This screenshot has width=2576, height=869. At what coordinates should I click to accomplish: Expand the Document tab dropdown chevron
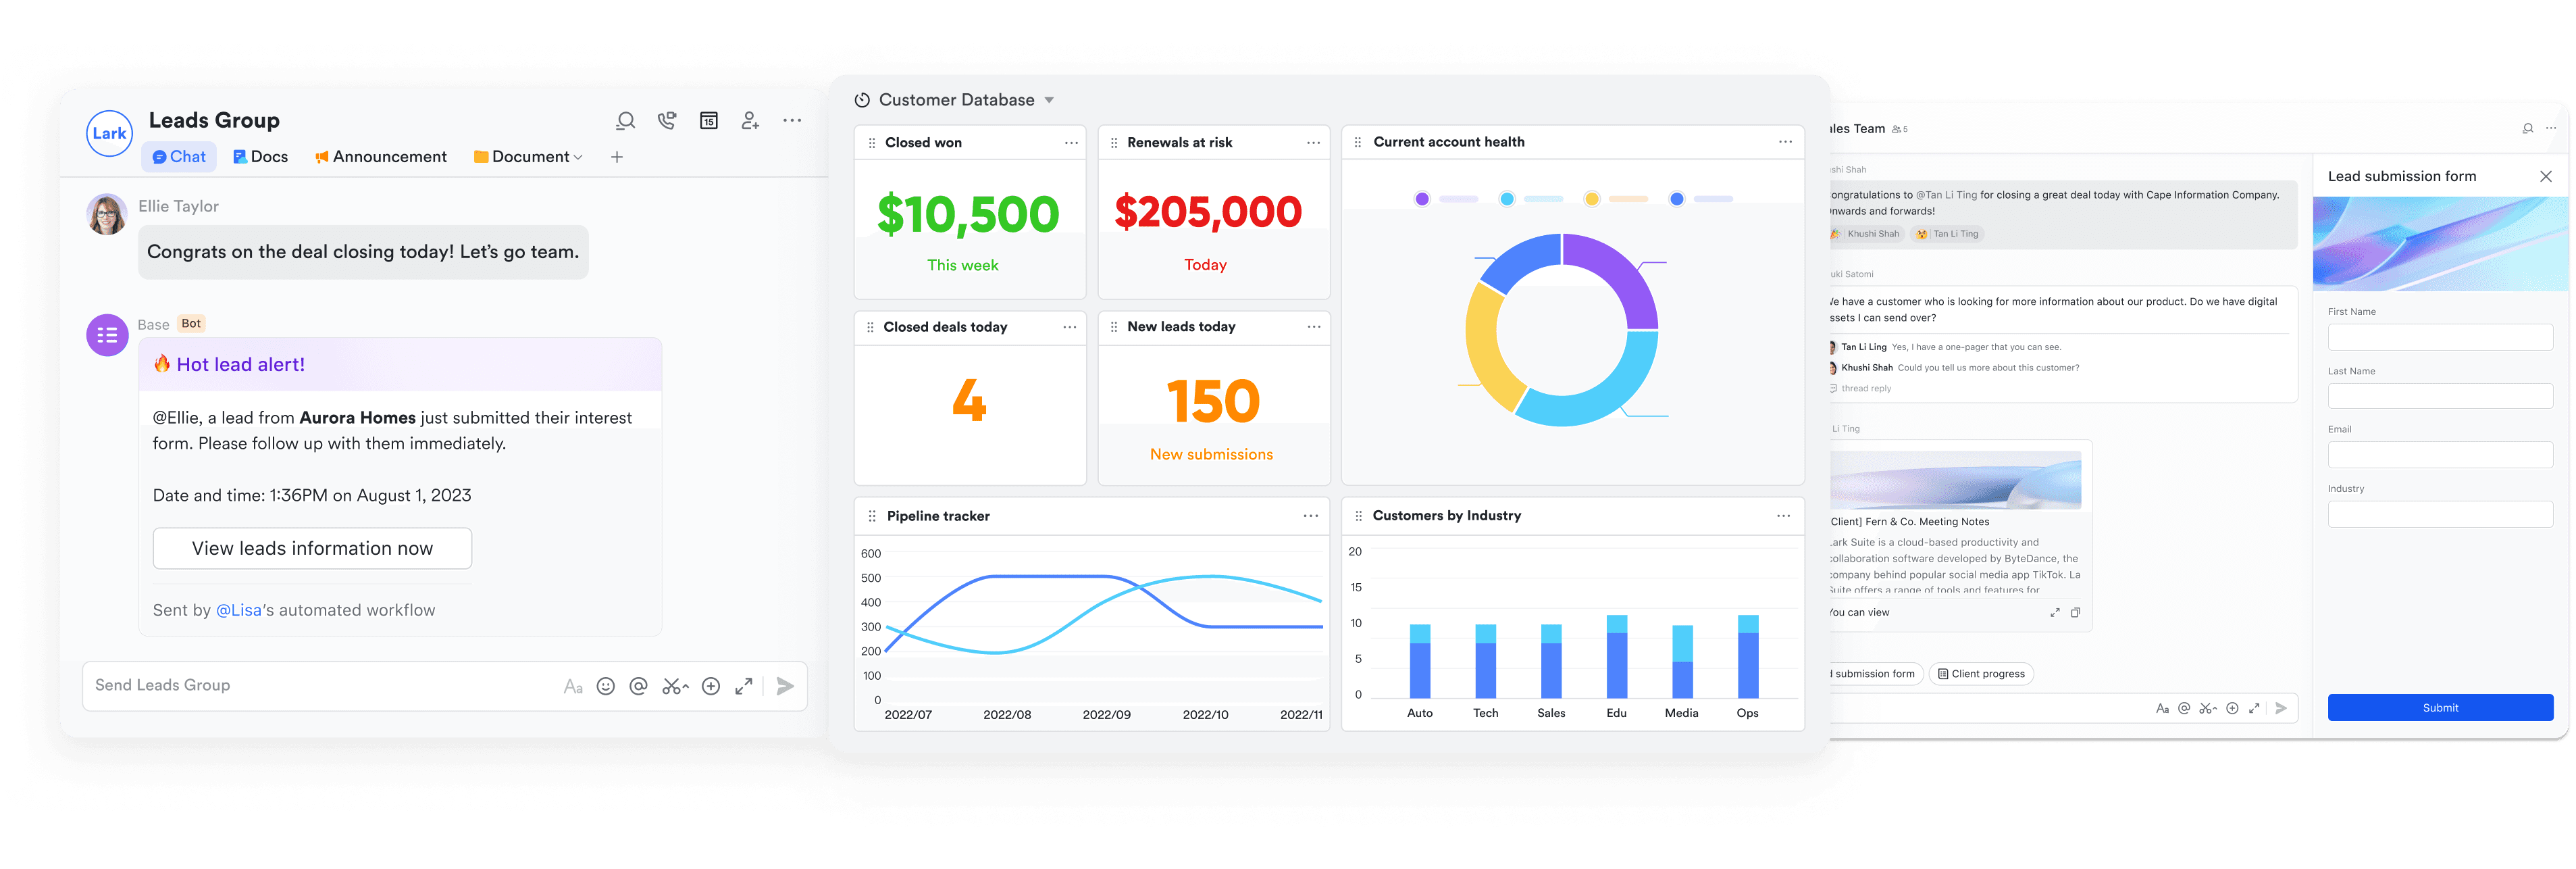pos(578,157)
